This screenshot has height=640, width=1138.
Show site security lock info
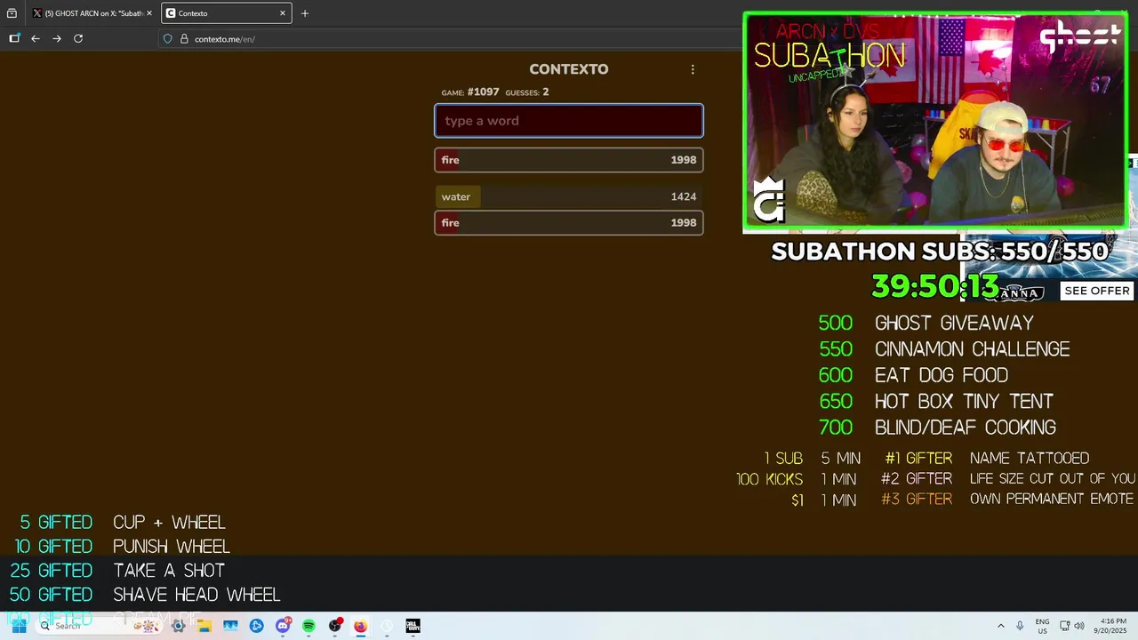pyautogui.click(x=185, y=39)
